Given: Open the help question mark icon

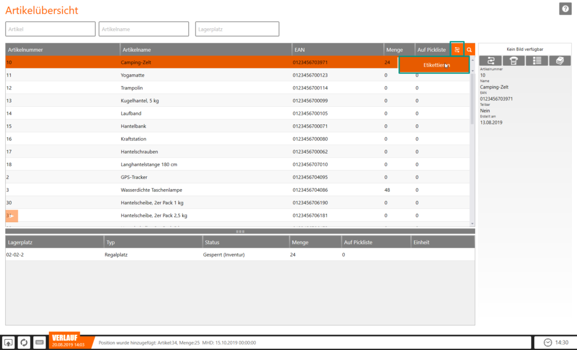Looking at the screenshot, I should click(x=565, y=8).
